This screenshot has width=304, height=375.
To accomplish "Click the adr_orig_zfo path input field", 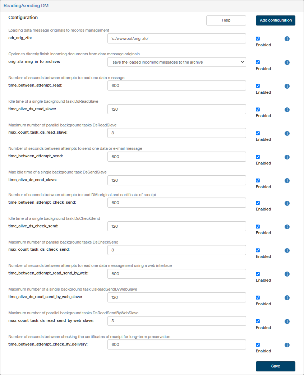I will pyautogui.click(x=176, y=38).
